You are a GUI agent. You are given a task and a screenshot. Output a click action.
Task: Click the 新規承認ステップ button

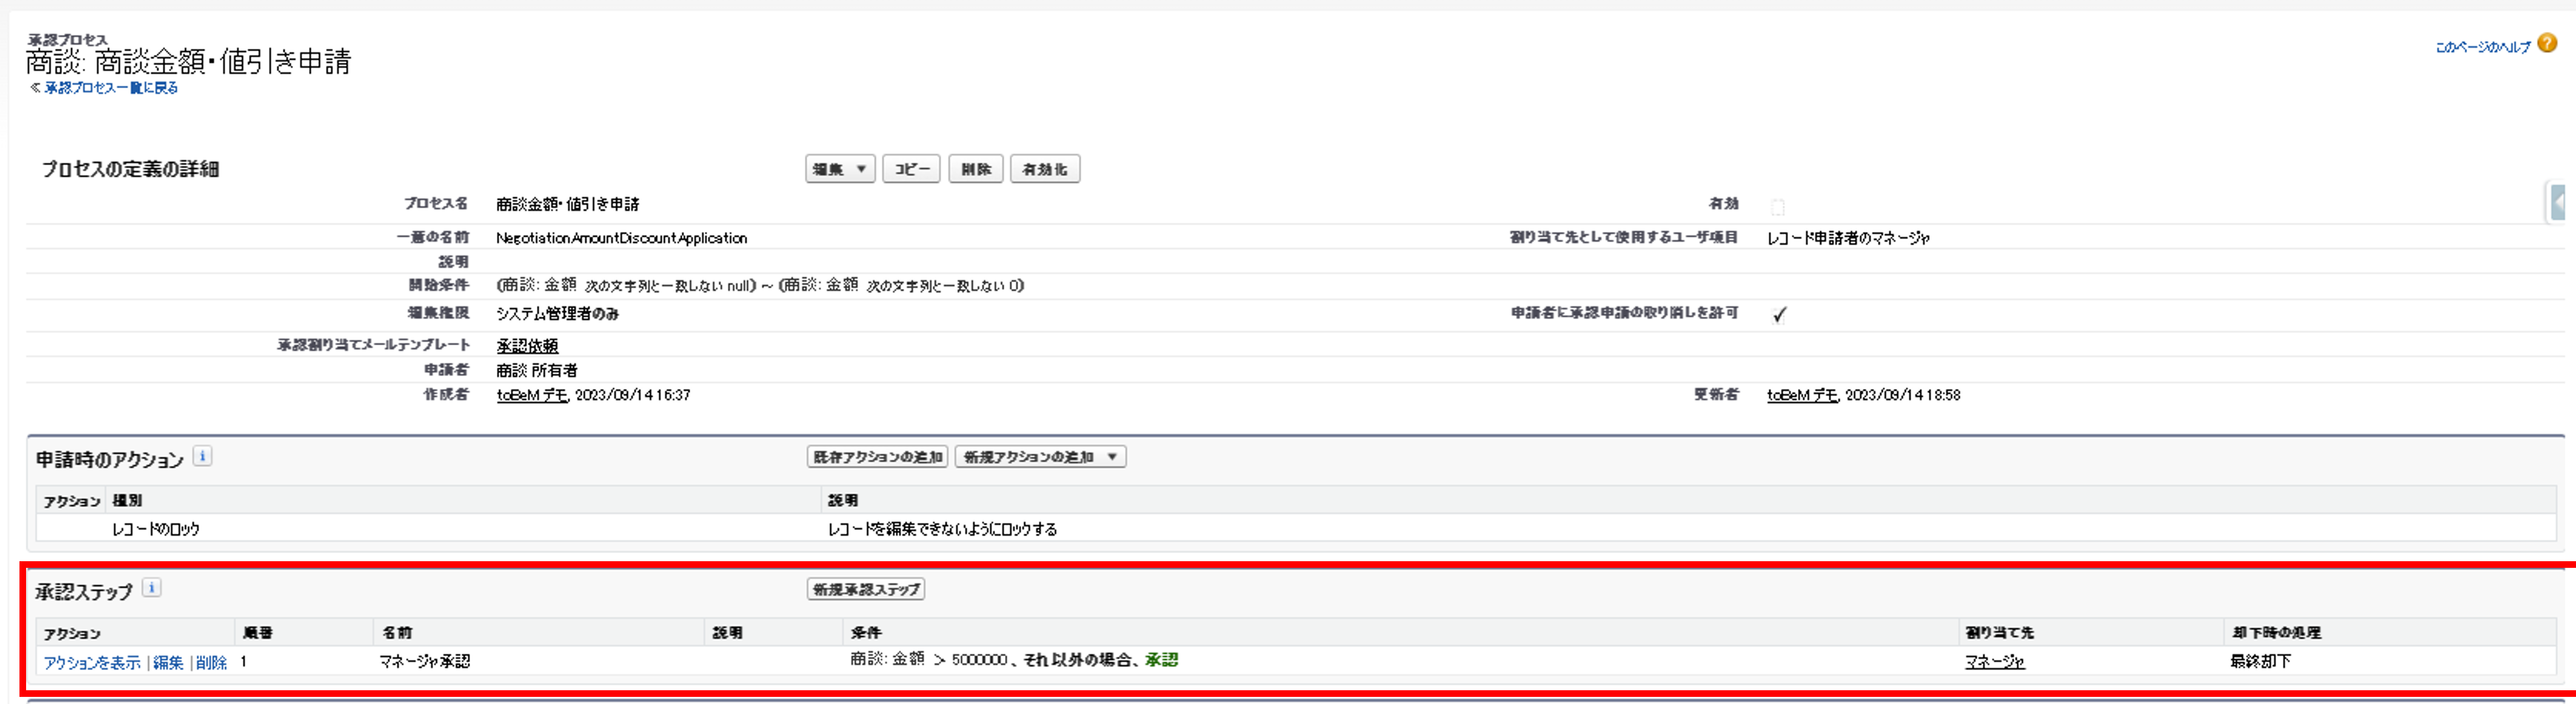(866, 589)
